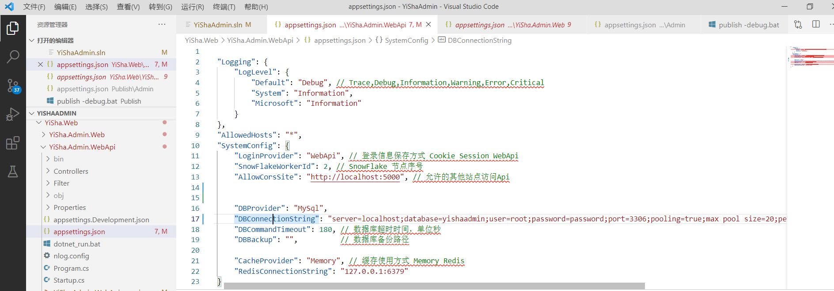Close appsettings.json in open editors list
The image size is (834, 291).
[40, 64]
